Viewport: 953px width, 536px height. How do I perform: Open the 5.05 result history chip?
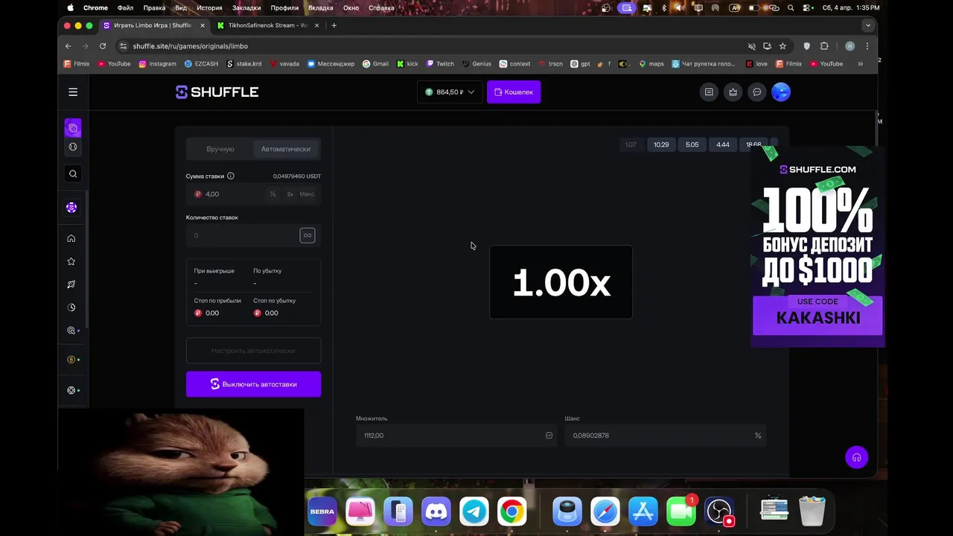click(x=692, y=144)
